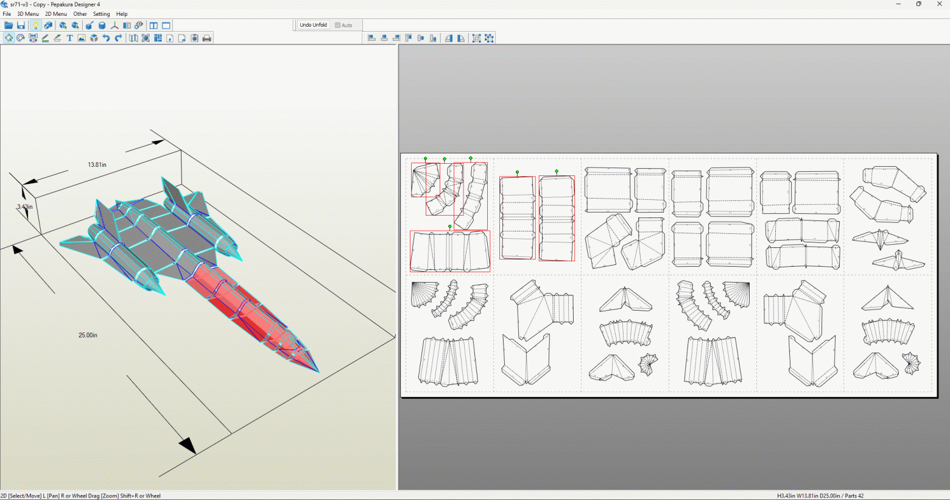The width and height of the screenshot is (950, 500).
Task: Undo the last edit
Action: pyautogui.click(x=105, y=37)
